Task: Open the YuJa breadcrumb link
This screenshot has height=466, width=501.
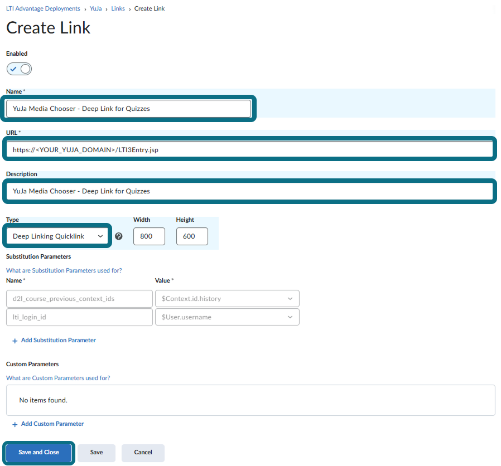Action: click(x=95, y=8)
